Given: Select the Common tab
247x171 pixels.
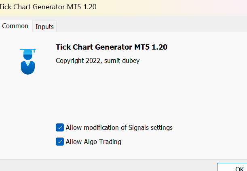Looking at the screenshot, I should coord(15,26).
